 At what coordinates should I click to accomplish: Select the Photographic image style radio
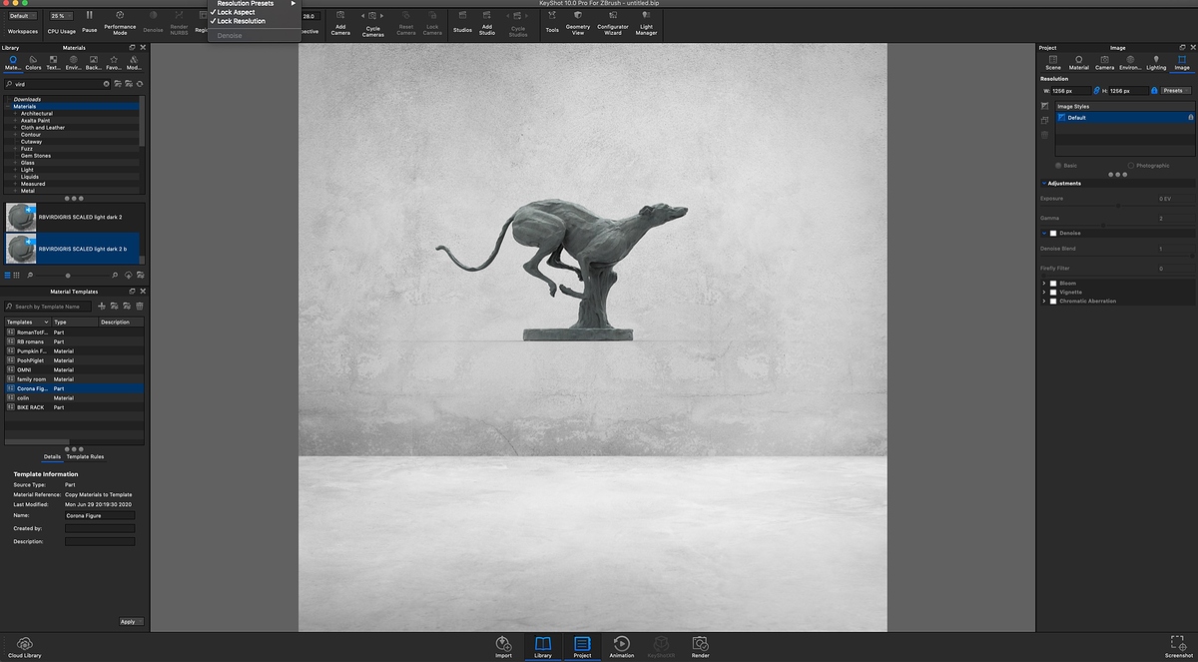(1130, 165)
